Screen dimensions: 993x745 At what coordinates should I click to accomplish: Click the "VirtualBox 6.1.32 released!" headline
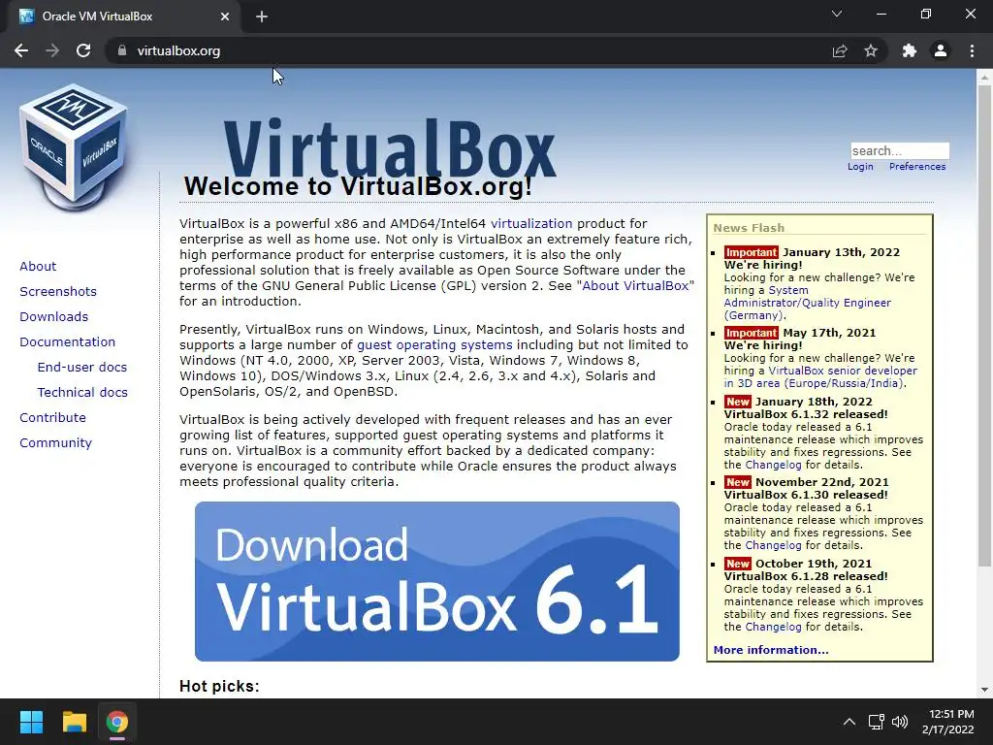pyautogui.click(x=806, y=414)
